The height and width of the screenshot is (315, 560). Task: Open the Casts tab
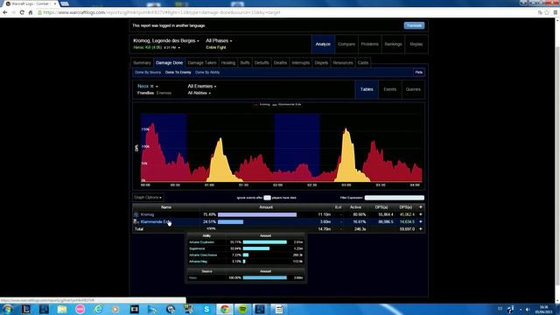pyautogui.click(x=363, y=62)
